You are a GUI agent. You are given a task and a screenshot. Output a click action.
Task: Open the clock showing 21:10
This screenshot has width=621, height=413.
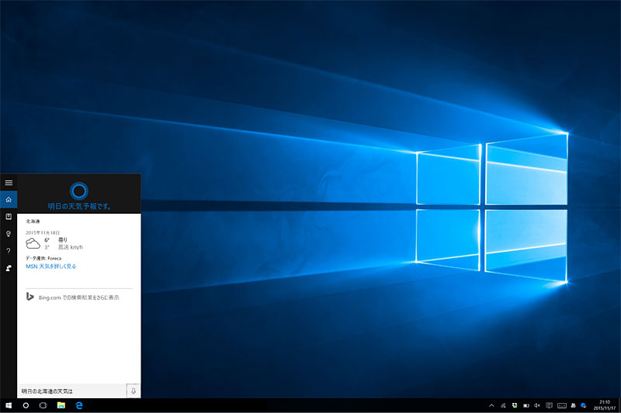(605, 405)
